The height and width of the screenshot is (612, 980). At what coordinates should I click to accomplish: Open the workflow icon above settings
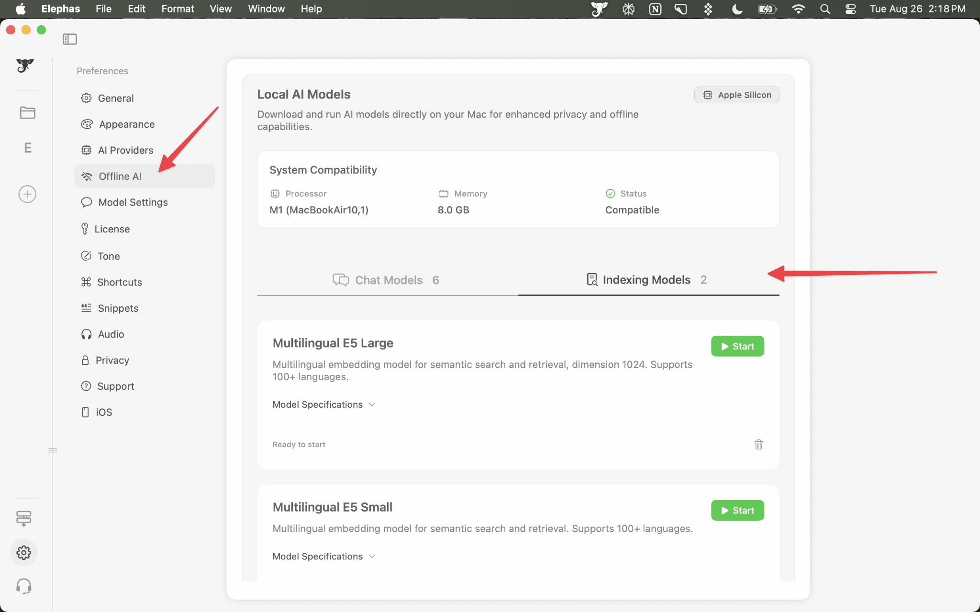[24, 518]
